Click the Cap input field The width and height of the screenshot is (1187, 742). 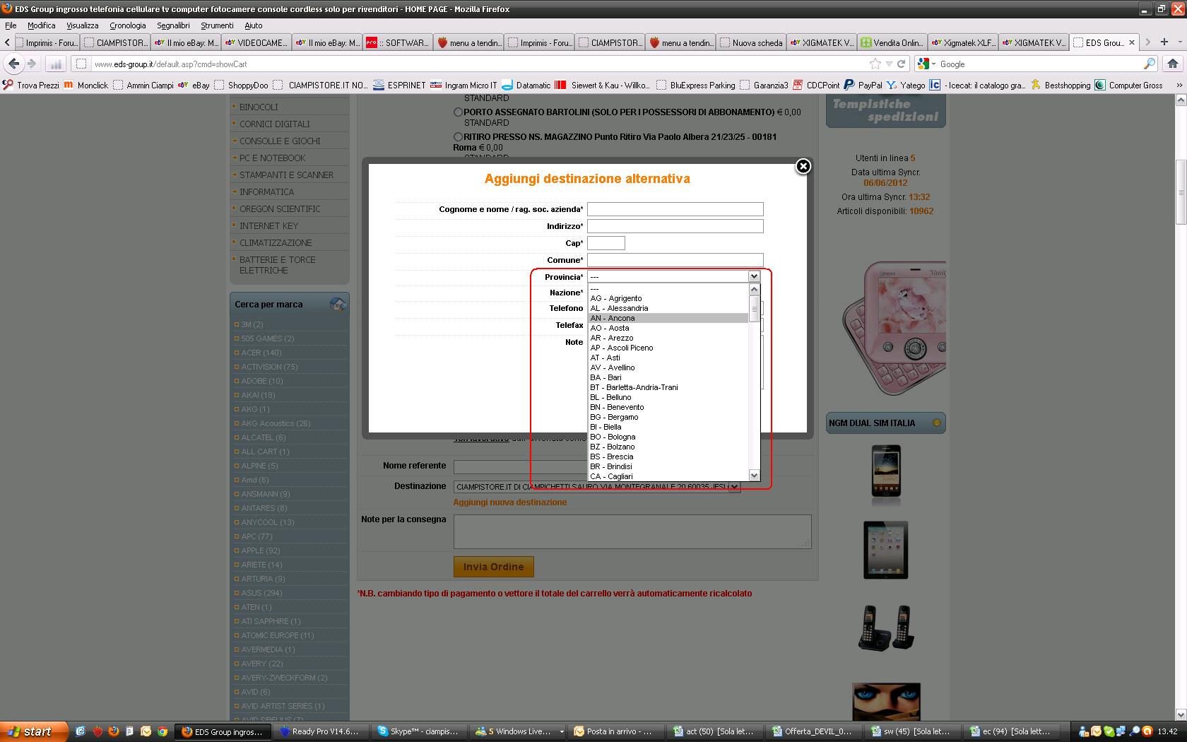606,243
